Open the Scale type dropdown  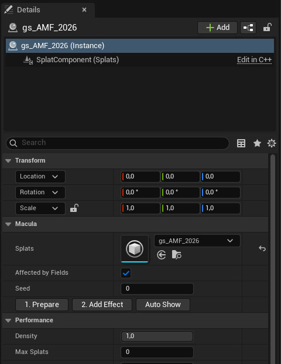coord(40,208)
